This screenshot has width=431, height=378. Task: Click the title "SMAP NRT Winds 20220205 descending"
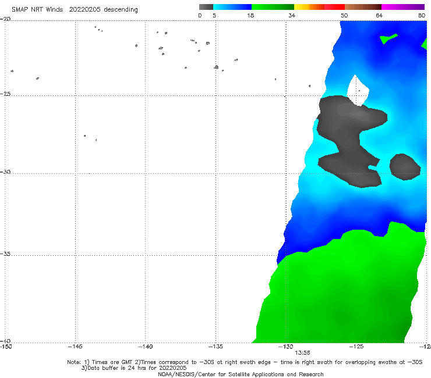pyautogui.click(x=75, y=10)
